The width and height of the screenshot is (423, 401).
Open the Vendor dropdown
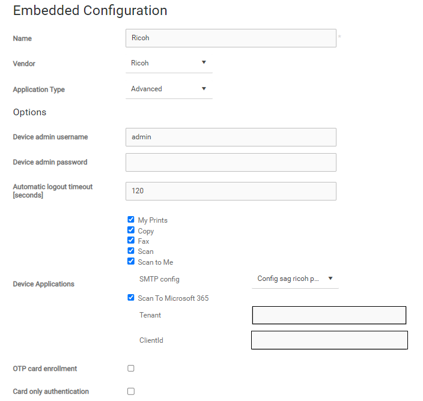click(x=168, y=63)
